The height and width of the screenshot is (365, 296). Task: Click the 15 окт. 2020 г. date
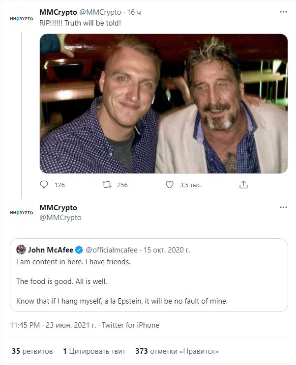(167, 250)
